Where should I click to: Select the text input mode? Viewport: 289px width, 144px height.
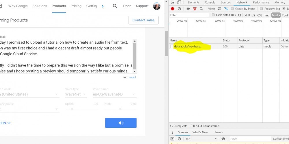pyautogui.click(x=125, y=77)
